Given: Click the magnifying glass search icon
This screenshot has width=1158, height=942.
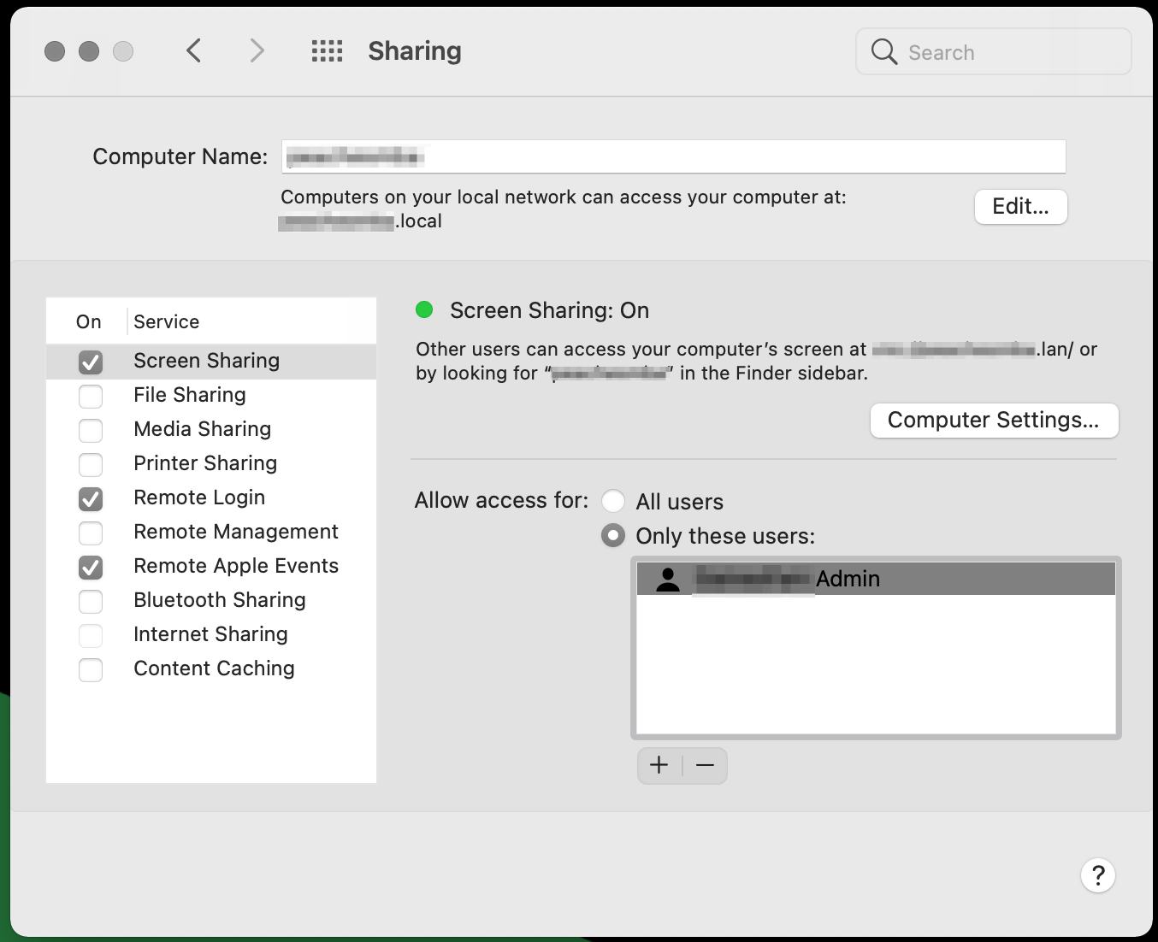Looking at the screenshot, I should tap(883, 52).
